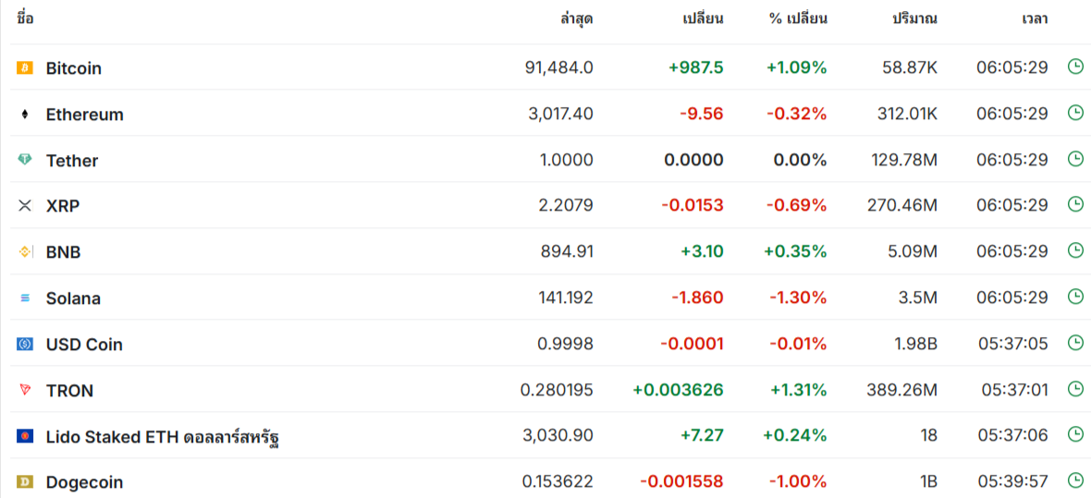1091x498 pixels.
Task: Click the TRON logo icon
Action: coord(25,390)
